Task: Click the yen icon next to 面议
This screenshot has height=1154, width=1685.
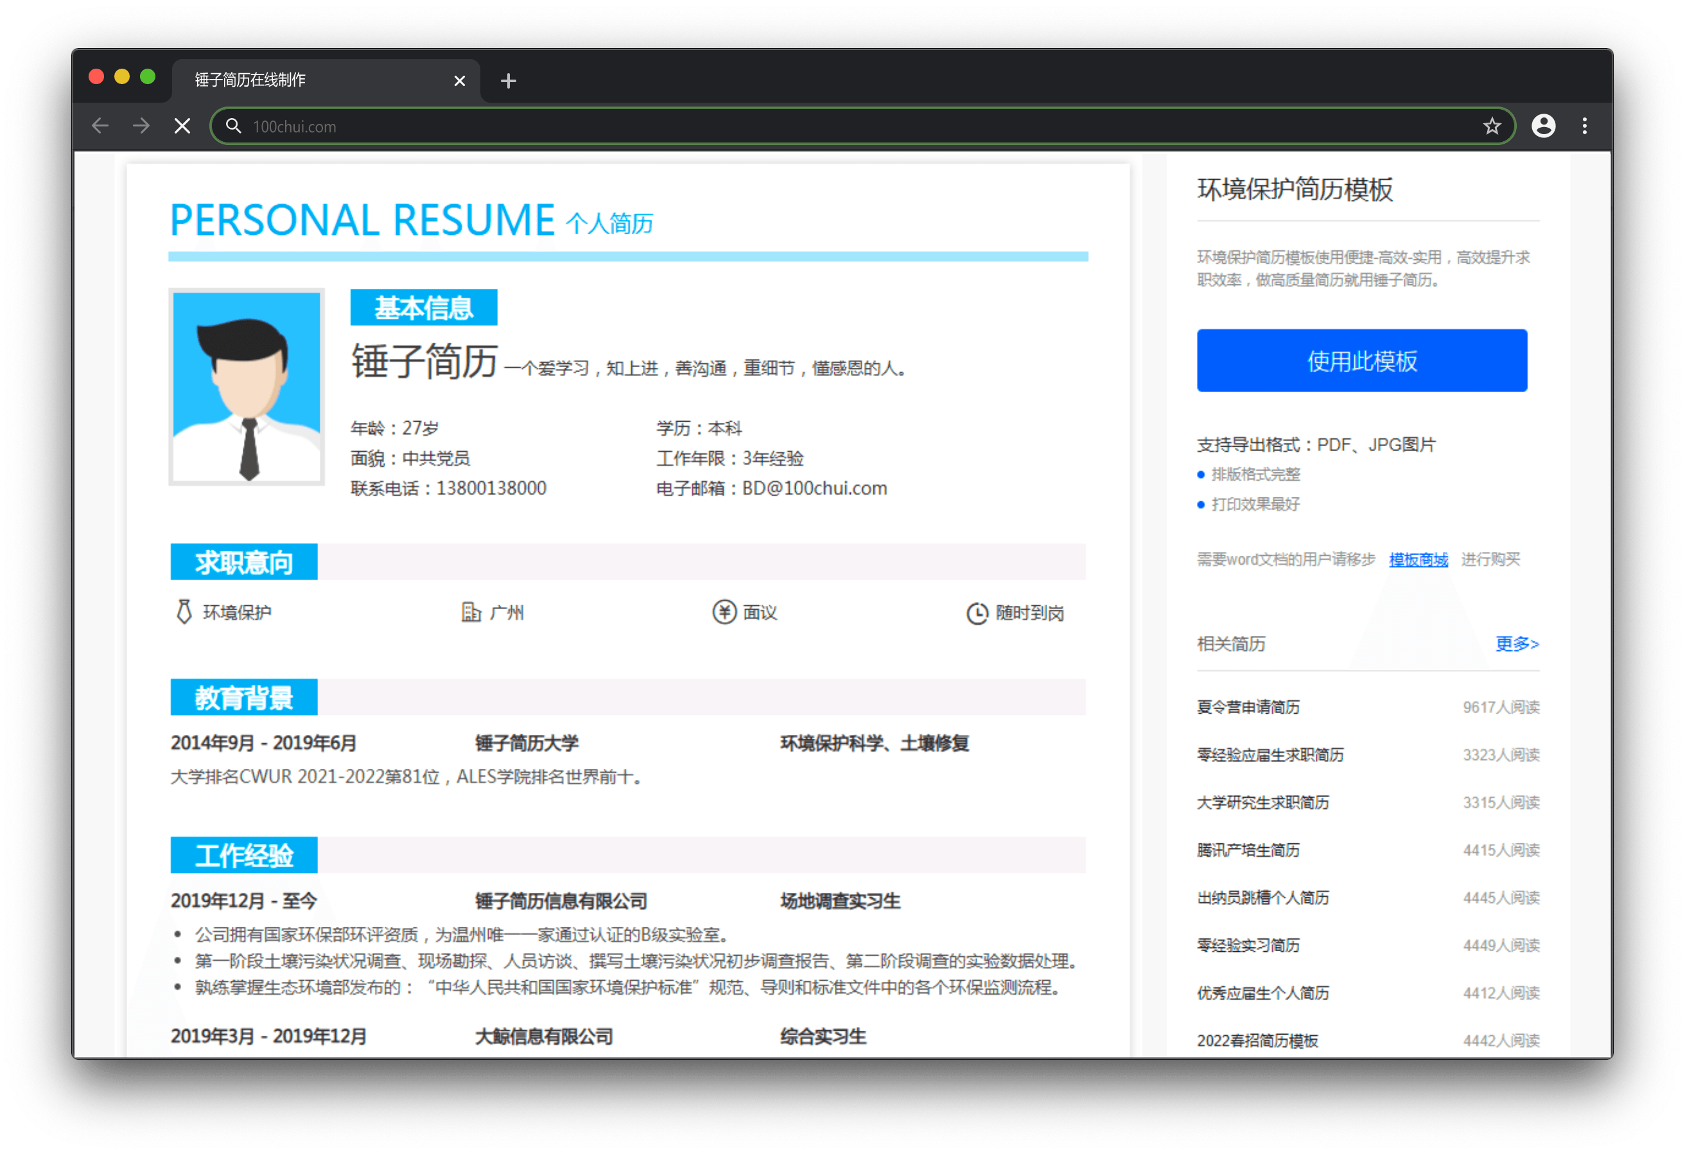Action: tap(724, 612)
